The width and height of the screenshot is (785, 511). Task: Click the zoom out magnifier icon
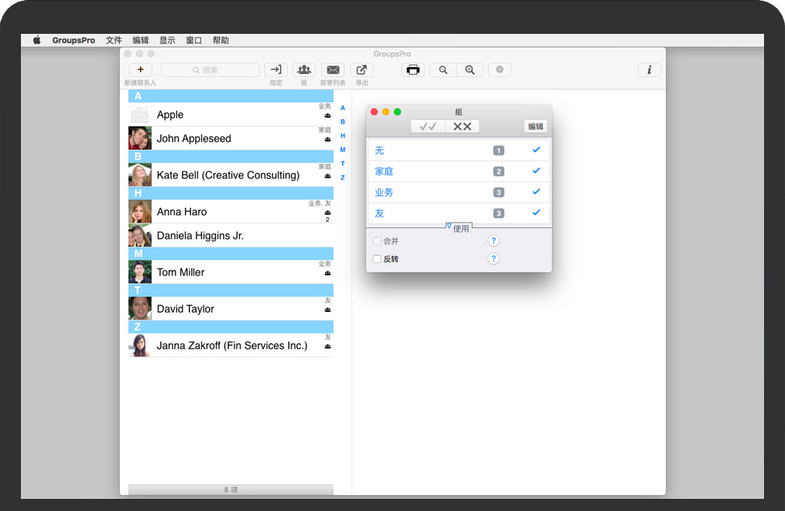[443, 70]
